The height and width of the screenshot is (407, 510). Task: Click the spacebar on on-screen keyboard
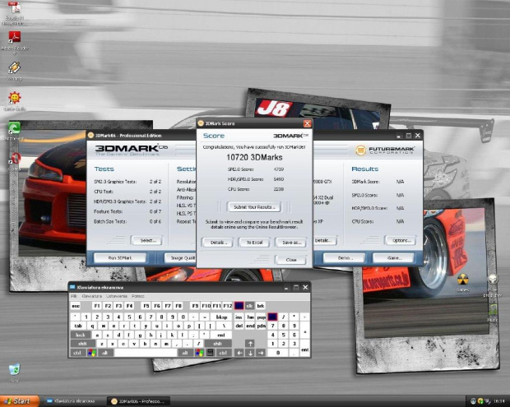[146, 353]
